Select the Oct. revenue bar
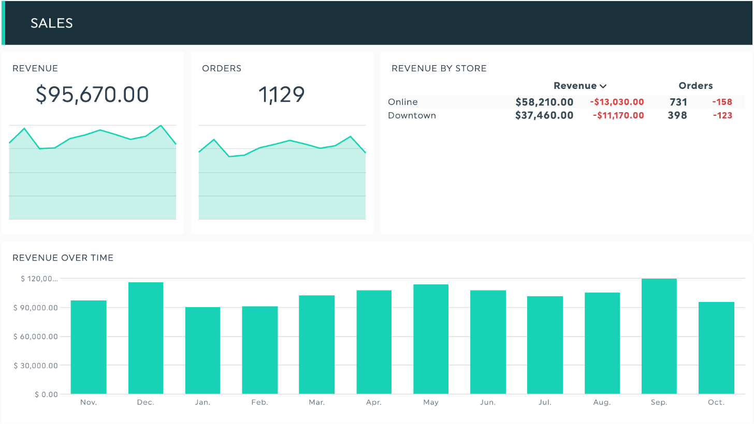Viewport: 754px width, 424px height. [716, 348]
